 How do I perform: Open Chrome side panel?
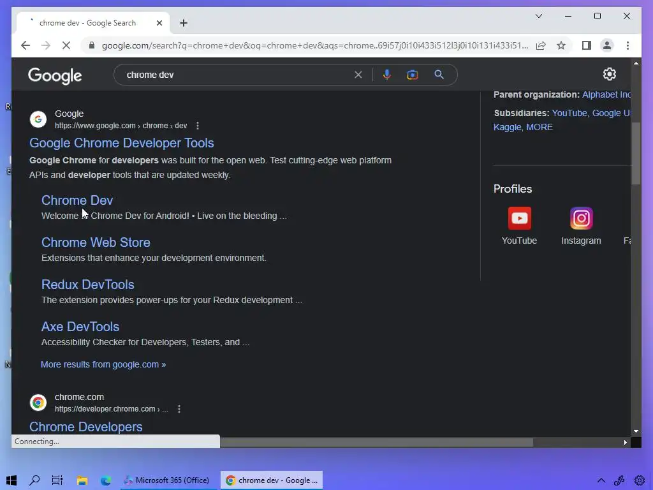pyautogui.click(x=587, y=45)
